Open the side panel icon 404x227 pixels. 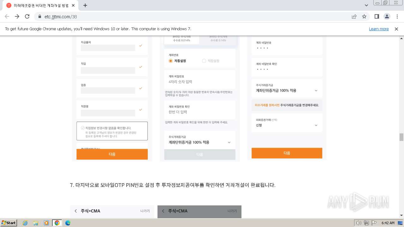[377, 16]
